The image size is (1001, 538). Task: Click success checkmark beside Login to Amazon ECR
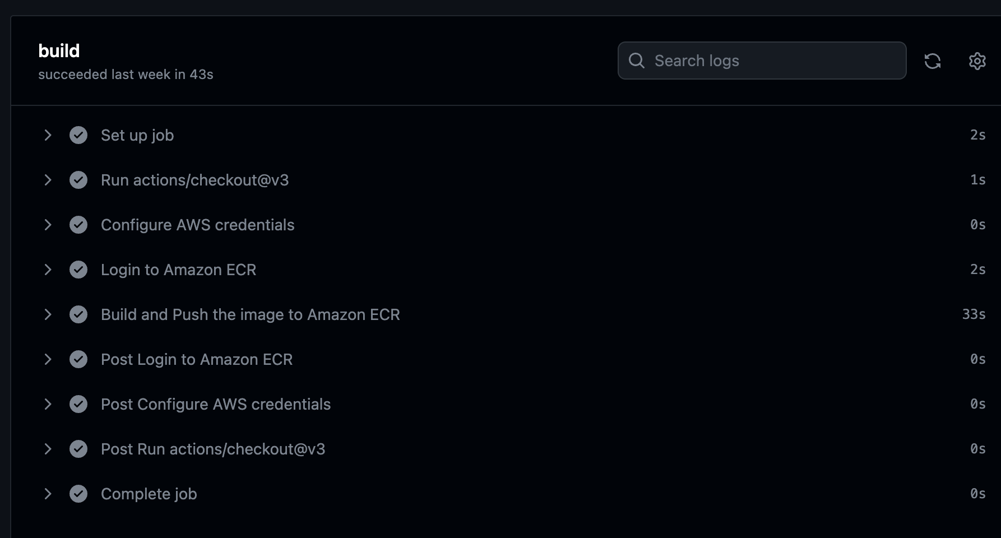coord(78,270)
